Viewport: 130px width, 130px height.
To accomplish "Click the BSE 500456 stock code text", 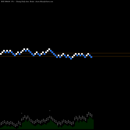I will tap(6, 2).
